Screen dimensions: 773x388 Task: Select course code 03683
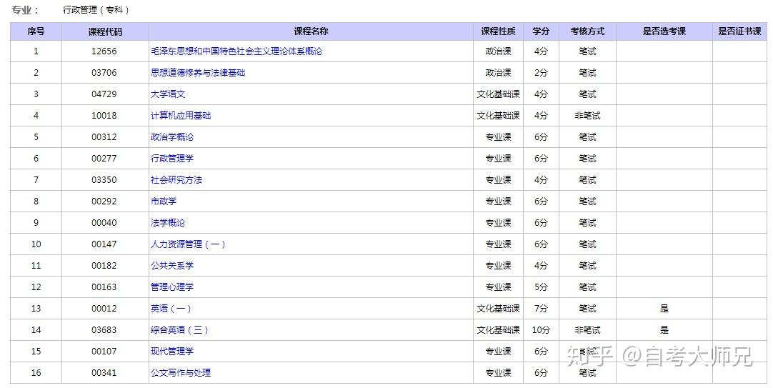[104, 330]
